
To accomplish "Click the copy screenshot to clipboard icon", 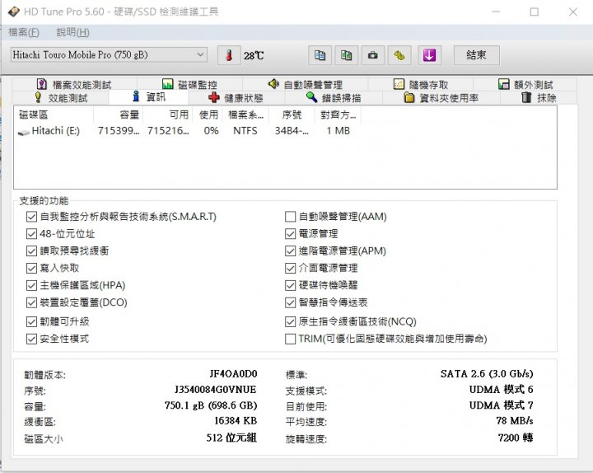I will point(347,56).
